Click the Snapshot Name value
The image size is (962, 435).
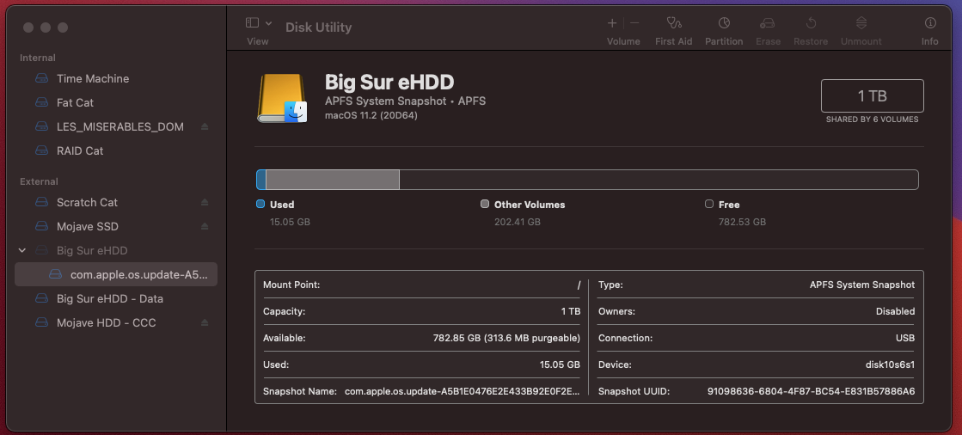[x=462, y=391]
